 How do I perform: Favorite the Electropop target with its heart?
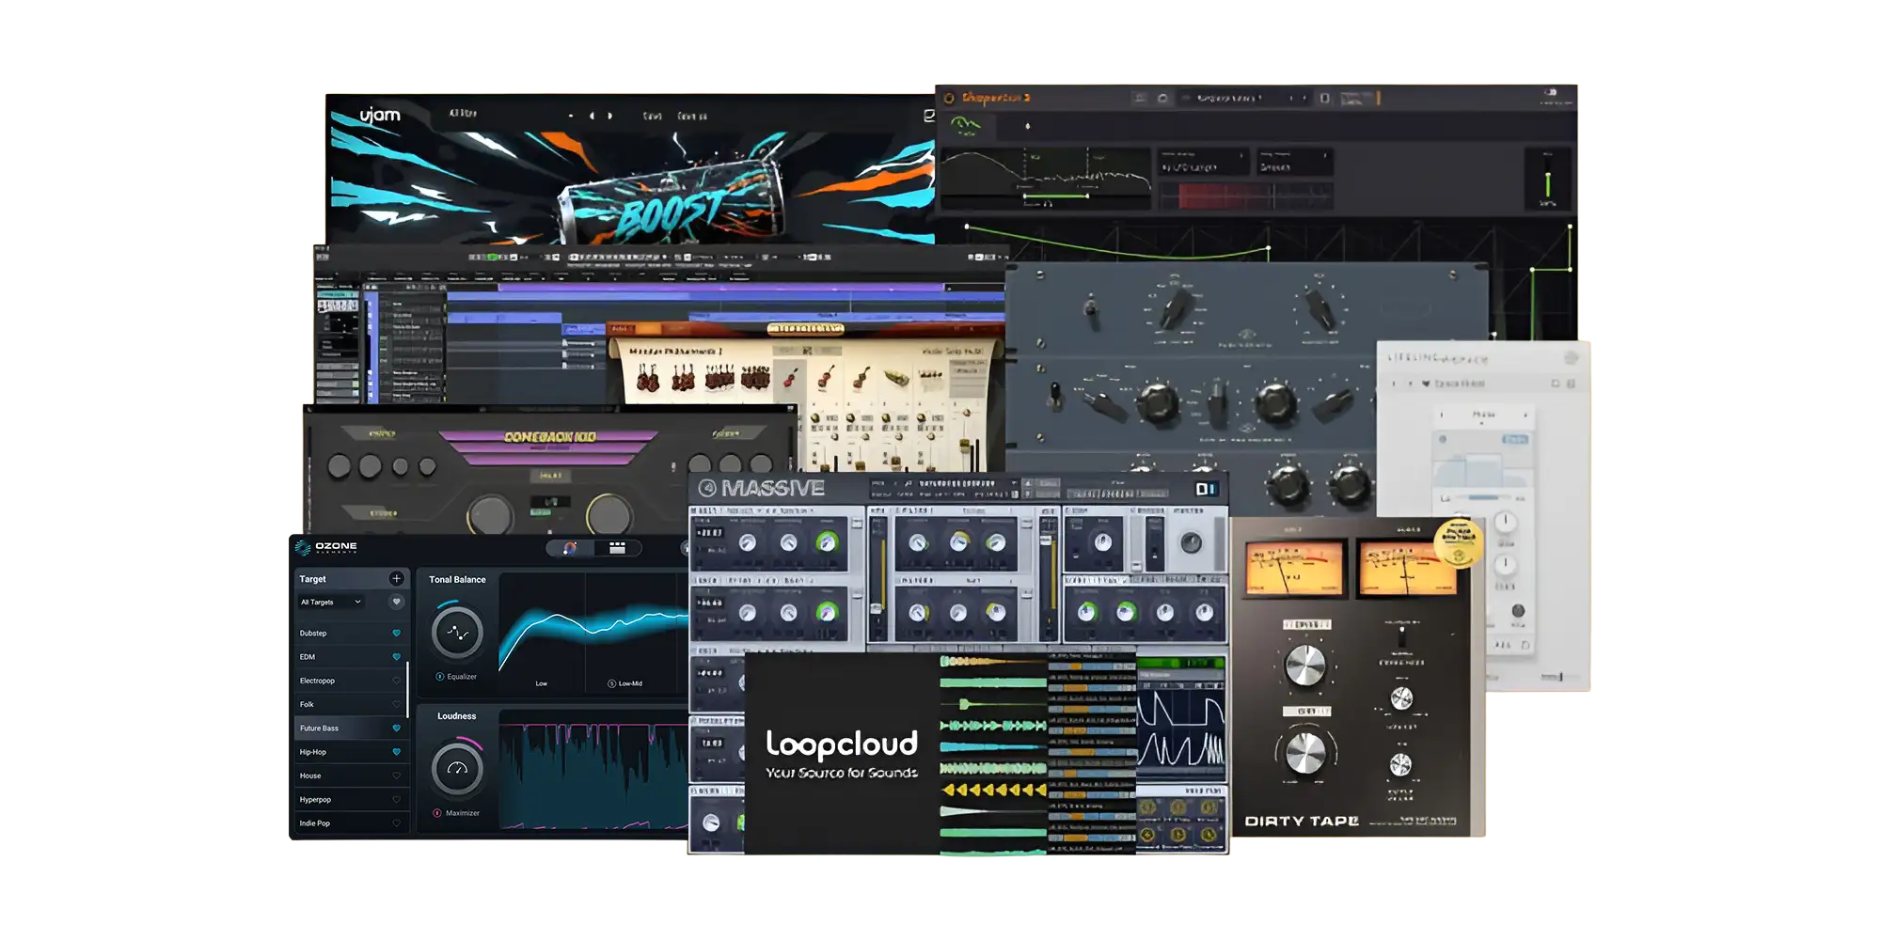[x=396, y=681]
